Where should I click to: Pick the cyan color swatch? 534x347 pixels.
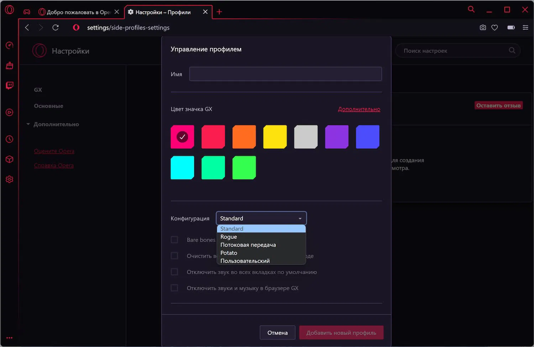182,168
